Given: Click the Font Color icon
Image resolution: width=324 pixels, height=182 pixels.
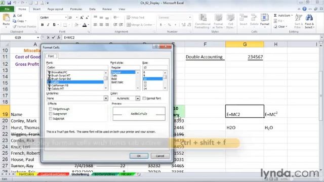Looking at the screenshot, I should click(85, 25).
